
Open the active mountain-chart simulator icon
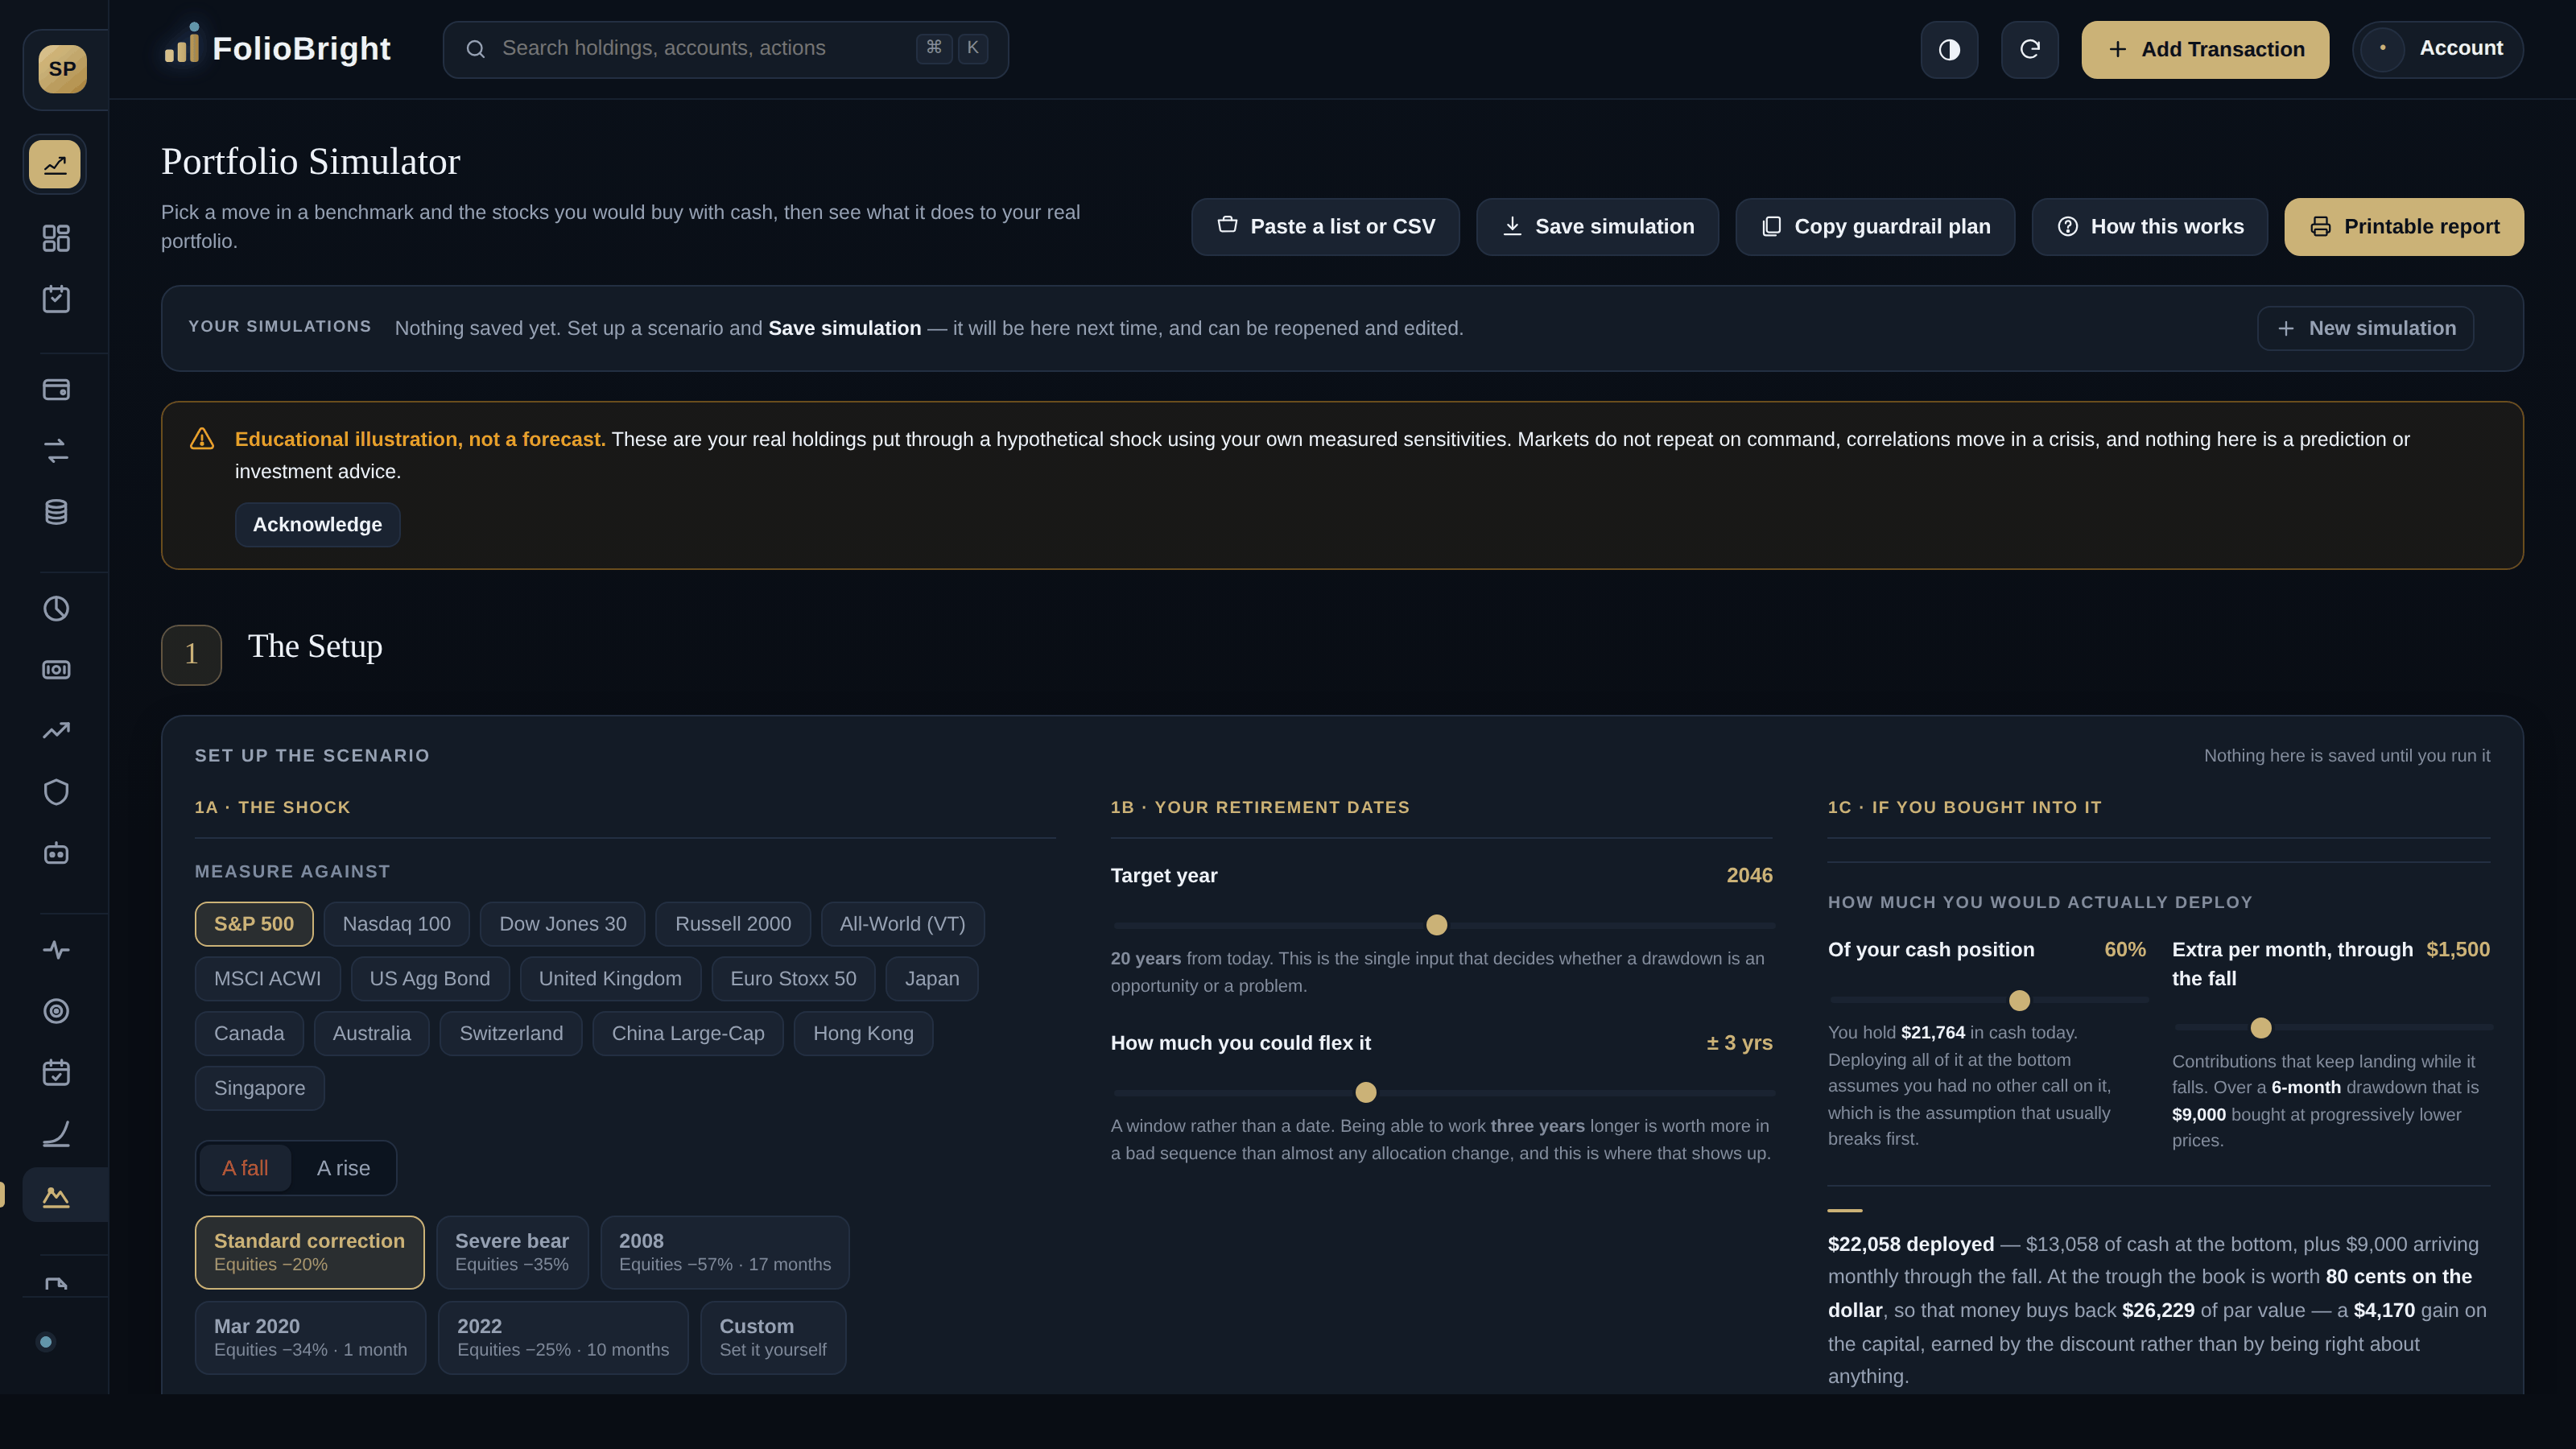[x=56, y=1196]
